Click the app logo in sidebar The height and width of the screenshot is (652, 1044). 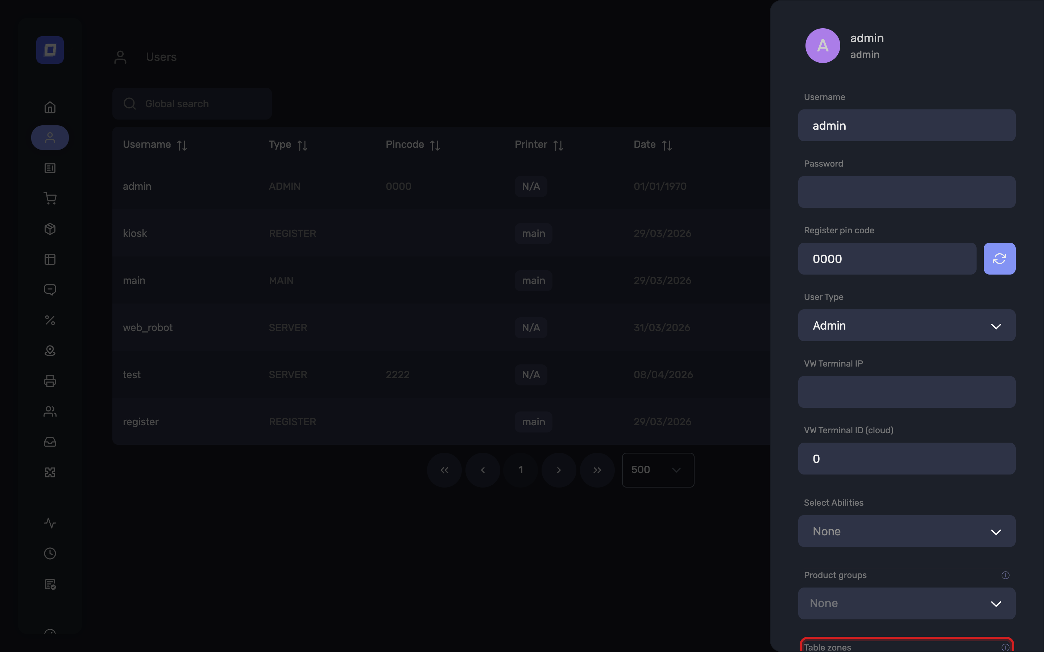[50, 50]
